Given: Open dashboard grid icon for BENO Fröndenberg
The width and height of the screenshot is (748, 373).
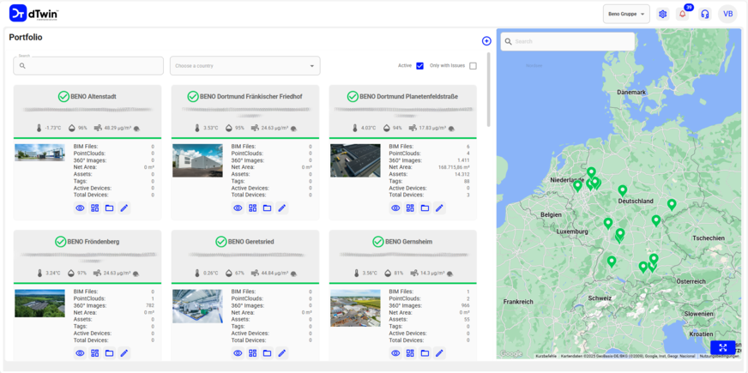Looking at the screenshot, I should click(94, 353).
